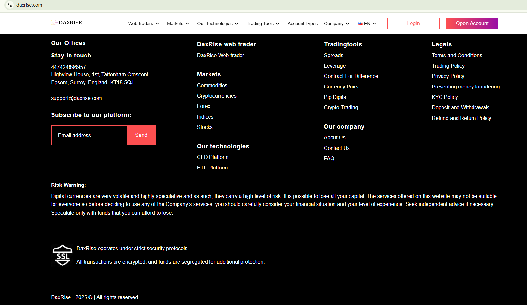The image size is (527, 305).
Task: Click the DaxRise web trader footer heading
Action: pos(226,44)
